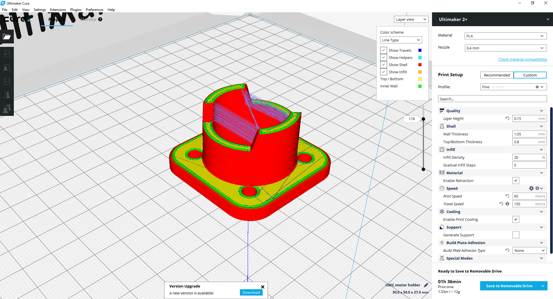
Task: Click the Build Plate Adhesion category icon
Action: (442, 243)
